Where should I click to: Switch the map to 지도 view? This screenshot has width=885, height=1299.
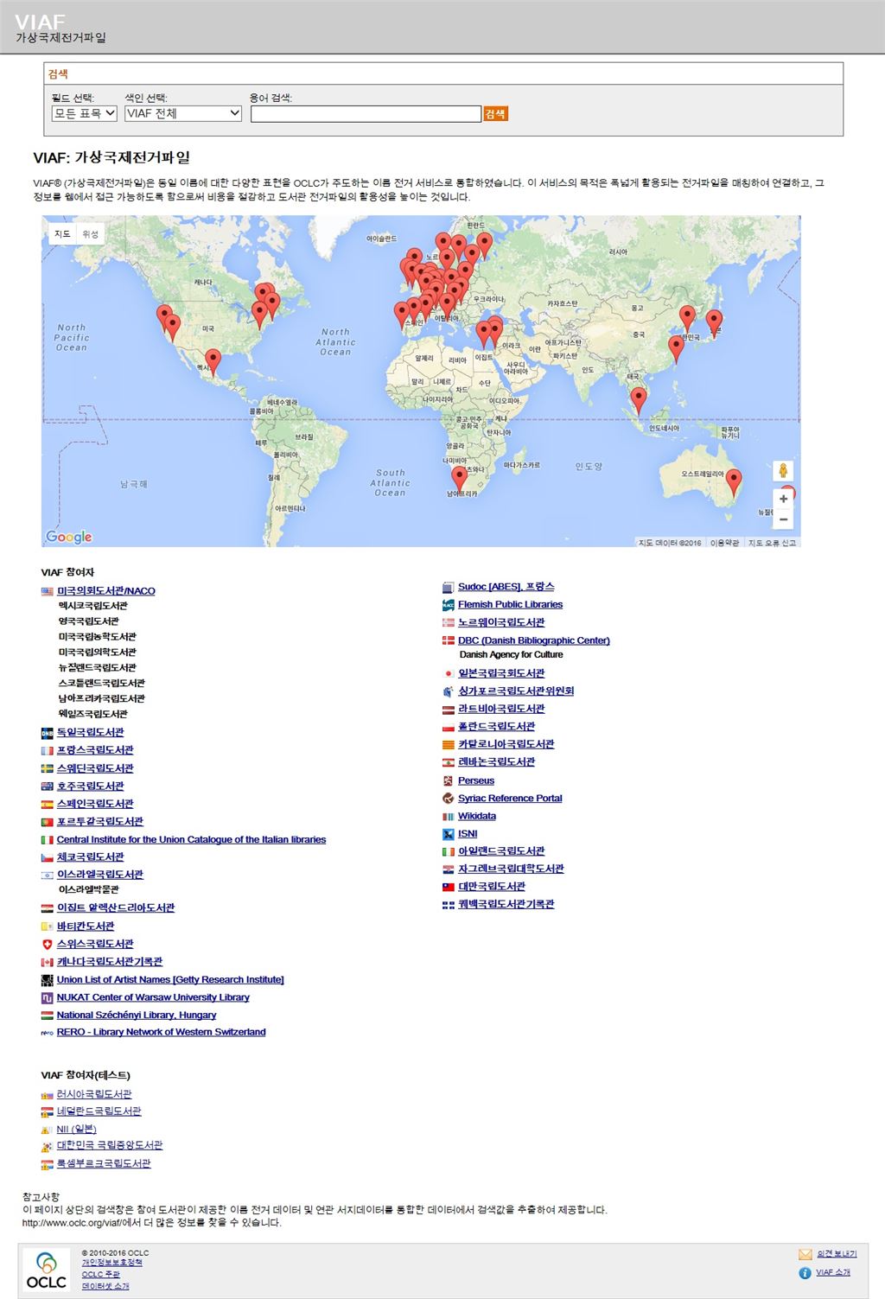[x=62, y=234]
